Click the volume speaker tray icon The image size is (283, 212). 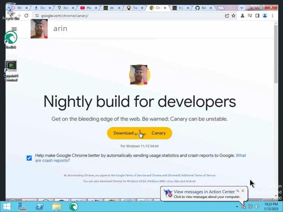point(257,206)
